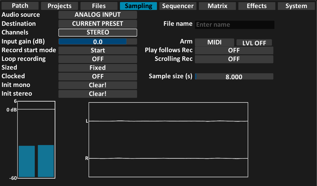The image size is (317, 186).
Task: Open the System tab
Action: [x=296, y=6]
